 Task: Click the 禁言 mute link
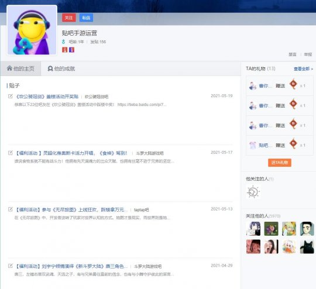[293, 54]
